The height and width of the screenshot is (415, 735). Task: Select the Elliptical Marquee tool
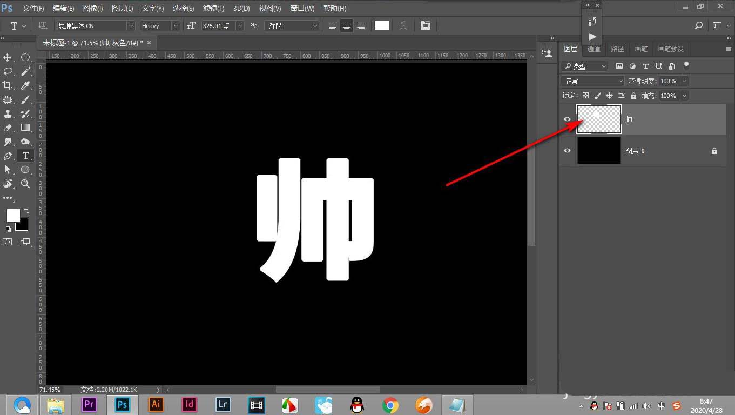25,57
